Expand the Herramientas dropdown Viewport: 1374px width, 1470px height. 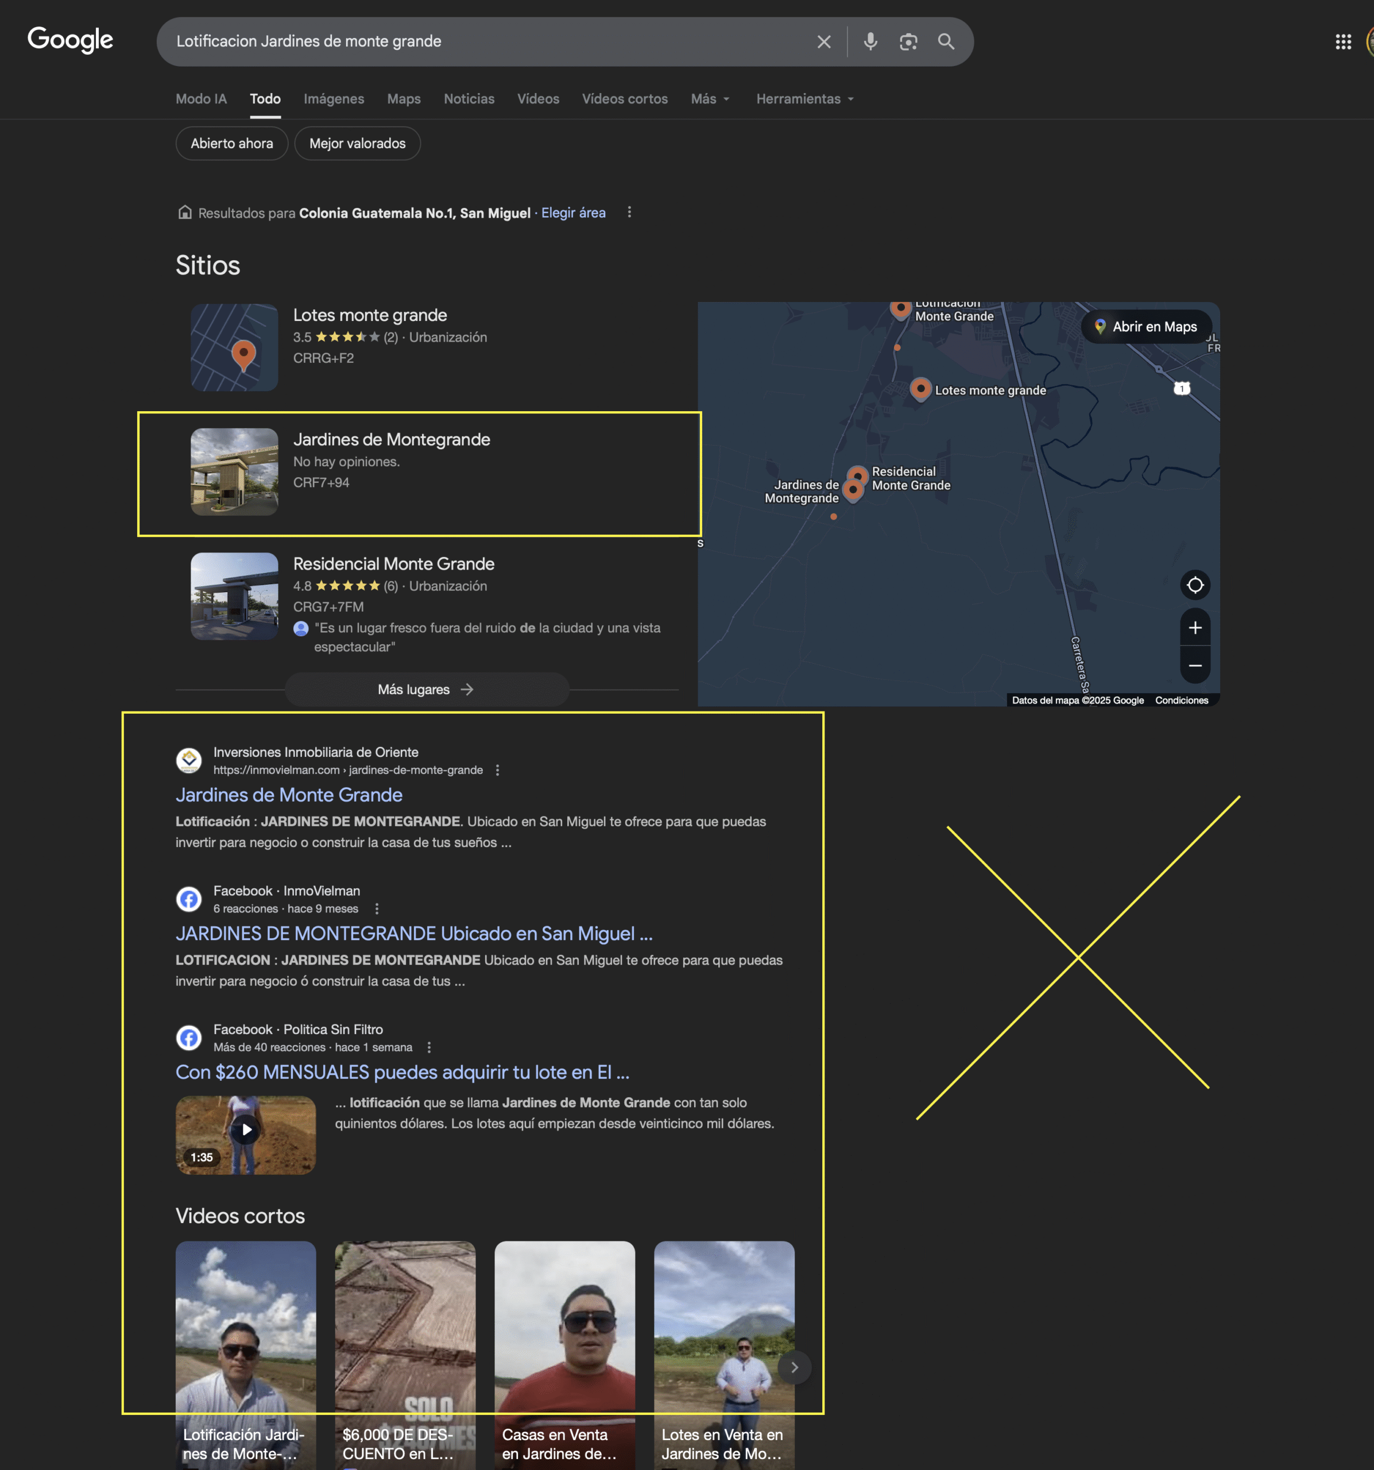(804, 99)
